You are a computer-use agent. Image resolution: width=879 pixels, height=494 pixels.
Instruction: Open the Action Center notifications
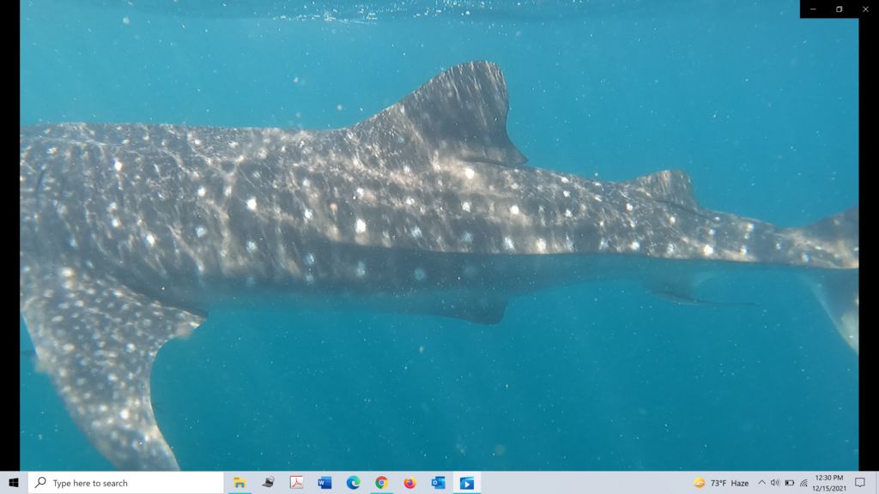[x=860, y=483]
